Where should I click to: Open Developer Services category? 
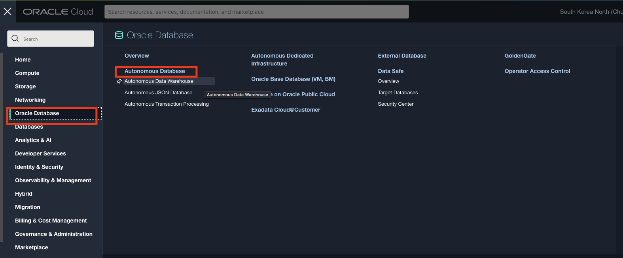(x=40, y=153)
